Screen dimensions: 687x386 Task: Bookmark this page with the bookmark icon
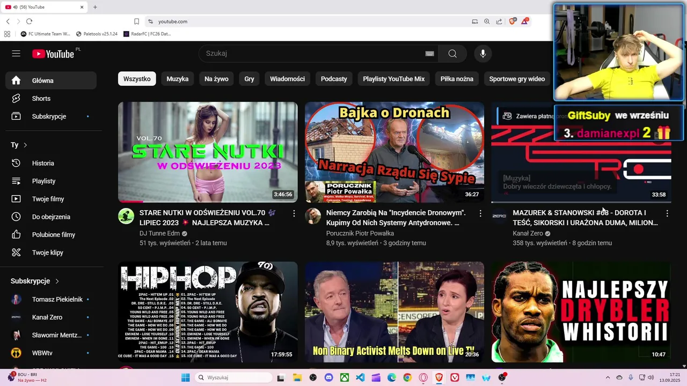tap(137, 21)
